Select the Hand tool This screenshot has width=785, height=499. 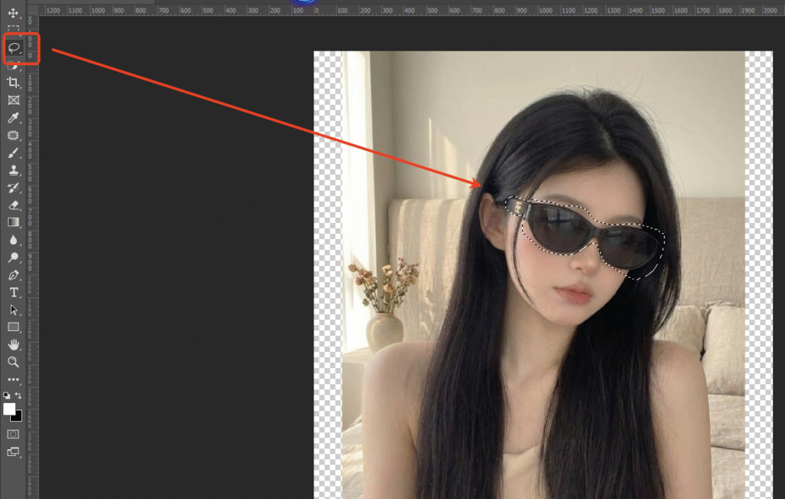[13, 344]
